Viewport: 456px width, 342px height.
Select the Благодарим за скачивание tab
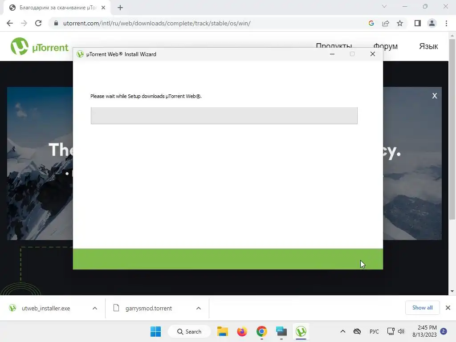57,8
